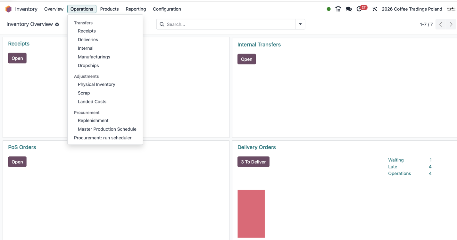Open the VoIP phone dialer icon

(x=338, y=9)
